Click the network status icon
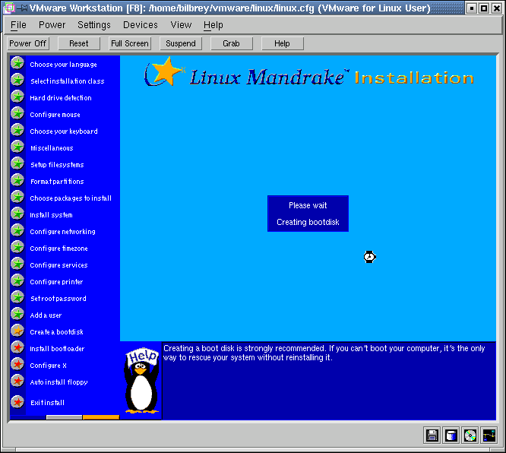Viewport: 506px width, 453px height. point(489,436)
